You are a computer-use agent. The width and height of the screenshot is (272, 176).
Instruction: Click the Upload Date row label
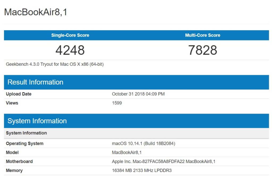[x=18, y=94]
